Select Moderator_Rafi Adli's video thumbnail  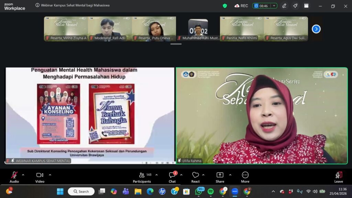coord(110,29)
